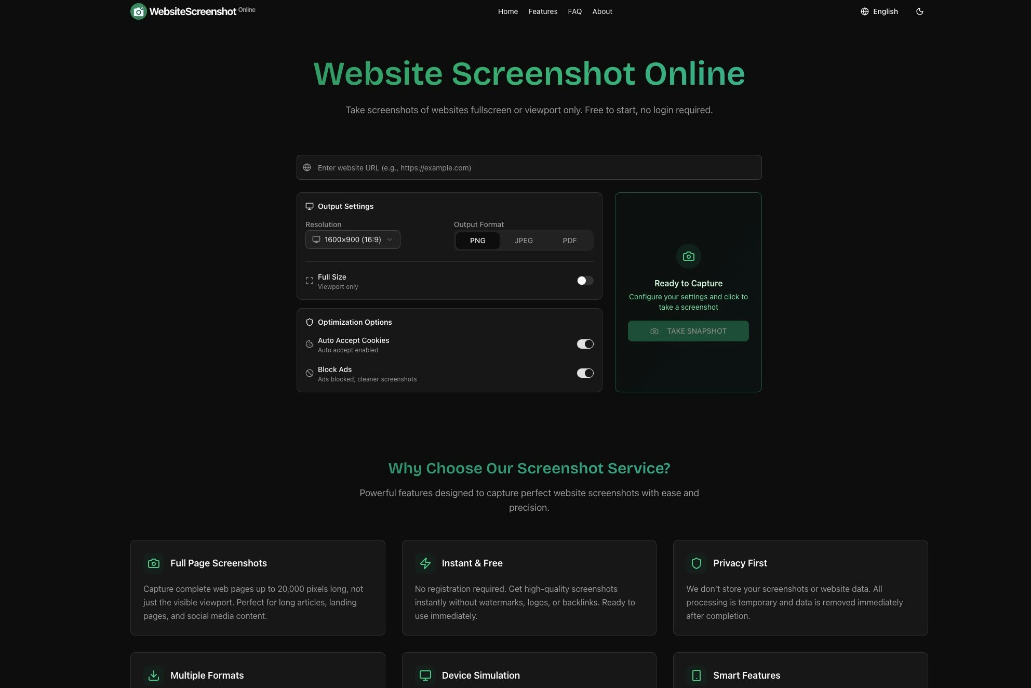Click the Device Simulation monitor icon
The image size is (1031, 688).
(x=426, y=675)
